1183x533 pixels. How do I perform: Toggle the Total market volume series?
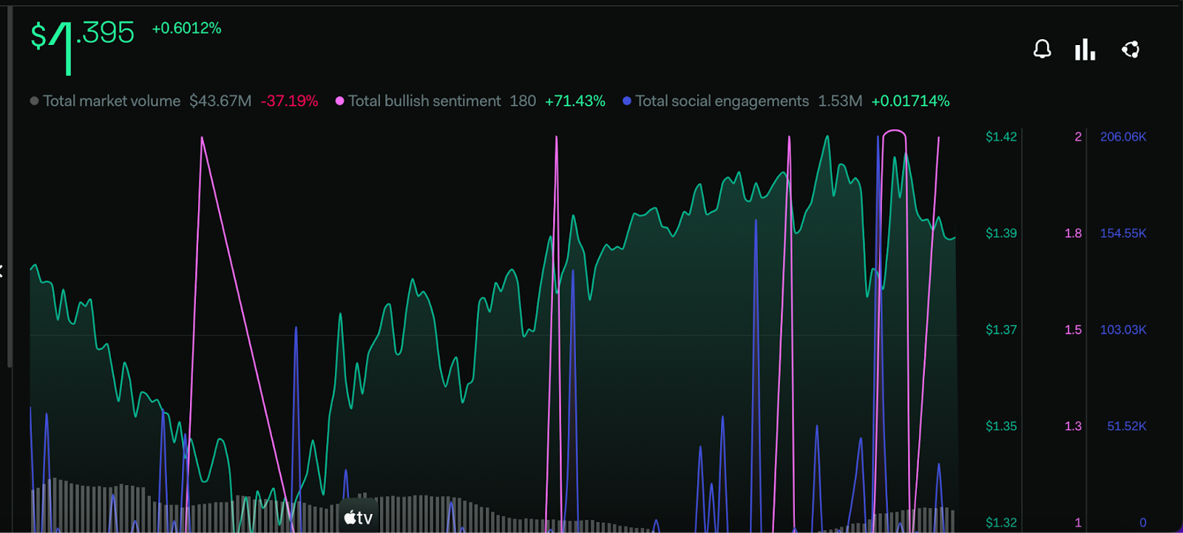(111, 101)
